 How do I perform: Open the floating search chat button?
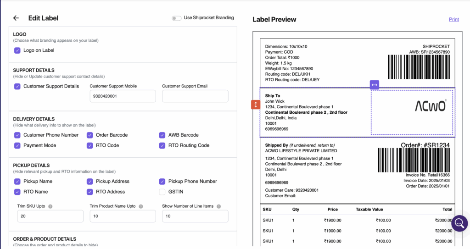tap(459, 223)
